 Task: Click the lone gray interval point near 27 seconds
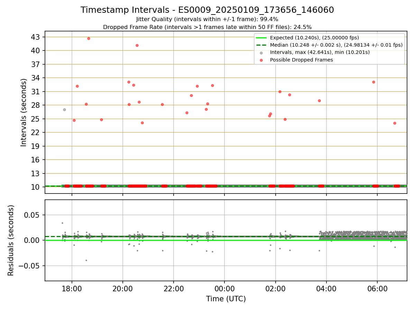(64, 110)
